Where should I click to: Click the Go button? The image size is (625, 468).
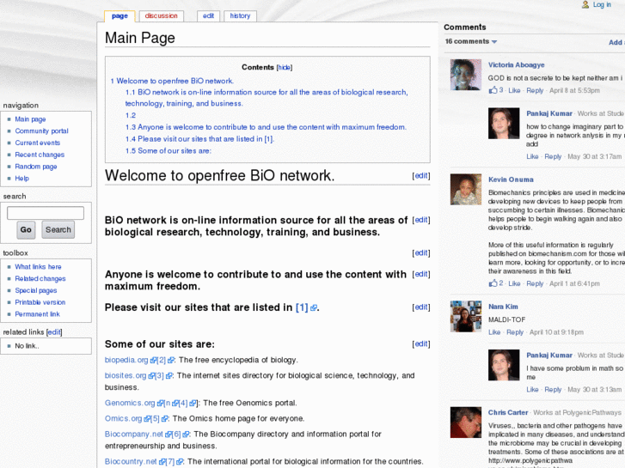(x=26, y=230)
